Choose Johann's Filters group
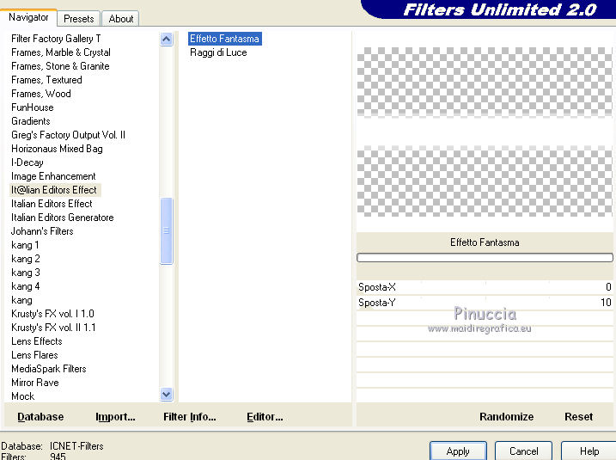 coord(42,231)
